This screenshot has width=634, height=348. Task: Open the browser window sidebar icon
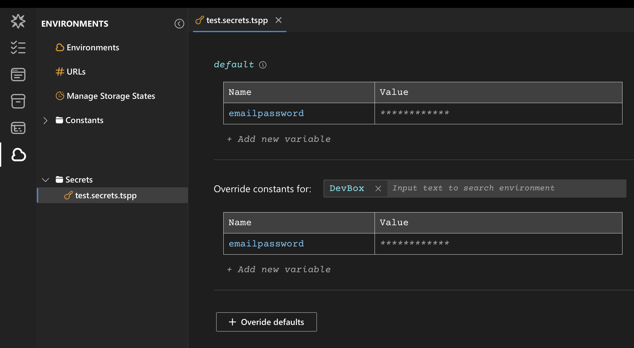point(18,75)
